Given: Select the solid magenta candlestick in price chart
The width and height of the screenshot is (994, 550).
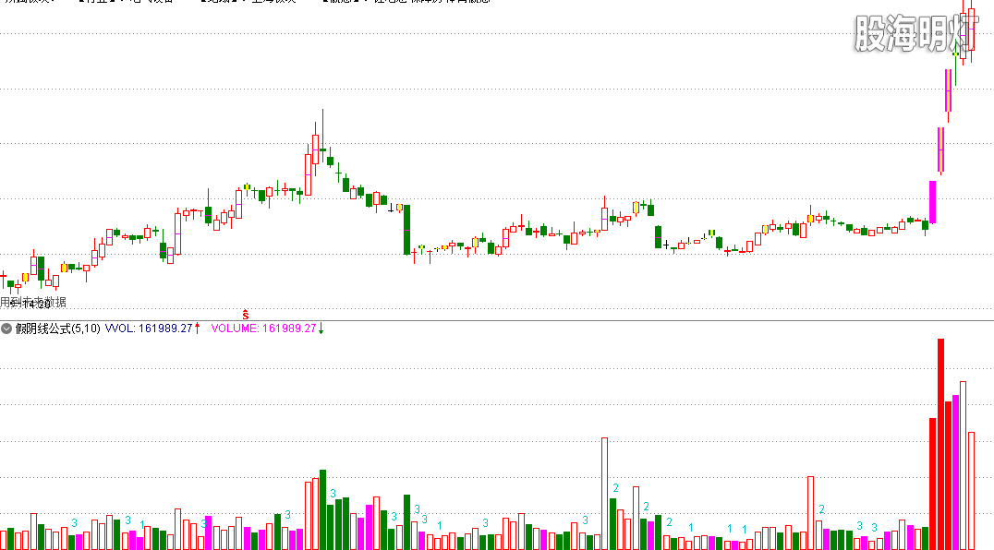Looking at the screenshot, I should pyautogui.click(x=932, y=202).
